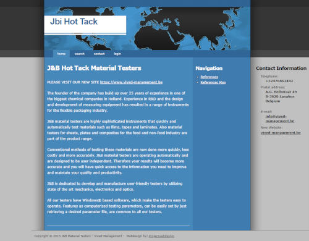Click the A.G. Bellstraat 49 address line
This screenshot has height=241, width=309.
(281, 92)
